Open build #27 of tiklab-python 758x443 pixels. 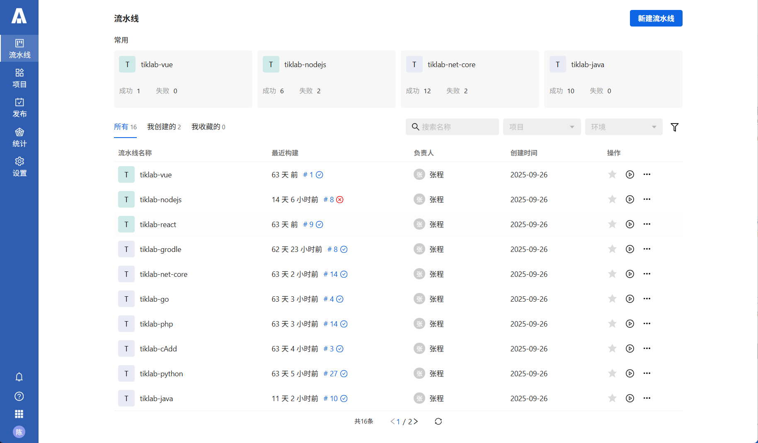tap(332, 373)
